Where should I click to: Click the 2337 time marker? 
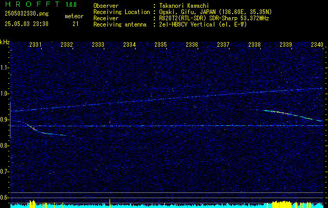coord(223,44)
